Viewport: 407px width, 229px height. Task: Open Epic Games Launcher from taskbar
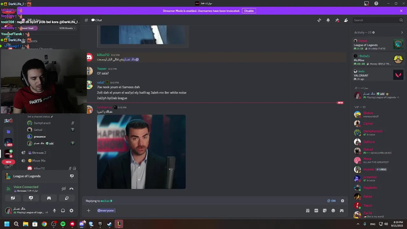[100, 224]
